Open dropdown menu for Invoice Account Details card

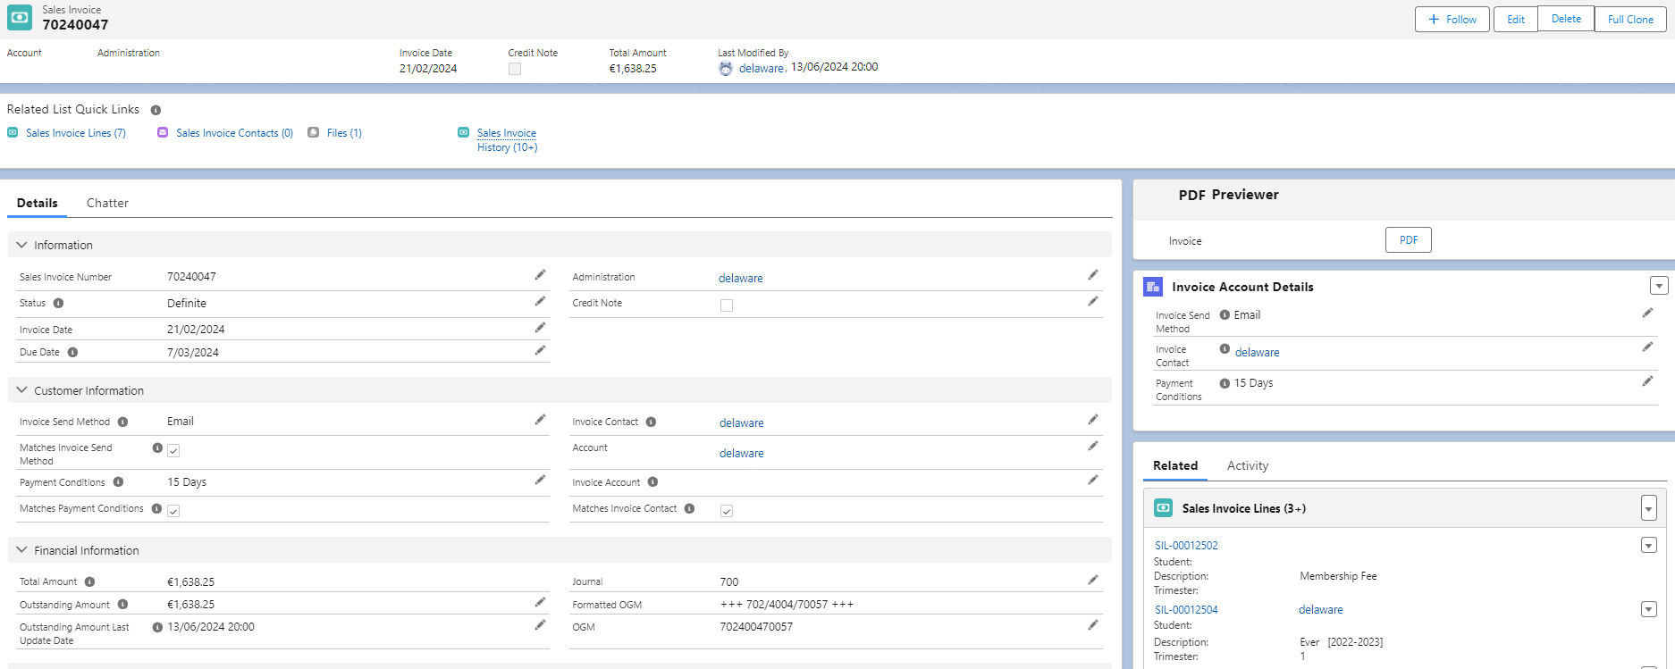[x=1659, y=286]
